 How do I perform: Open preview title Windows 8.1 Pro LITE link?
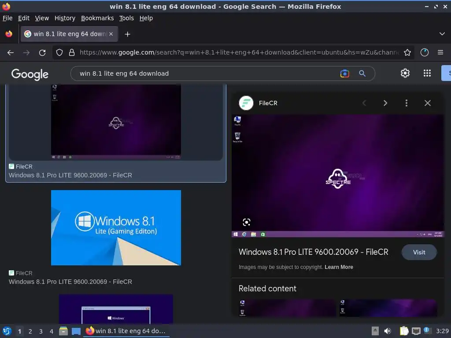coord(313,252)
